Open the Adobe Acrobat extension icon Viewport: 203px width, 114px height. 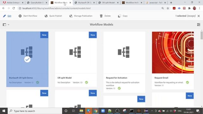coord(174,8)
